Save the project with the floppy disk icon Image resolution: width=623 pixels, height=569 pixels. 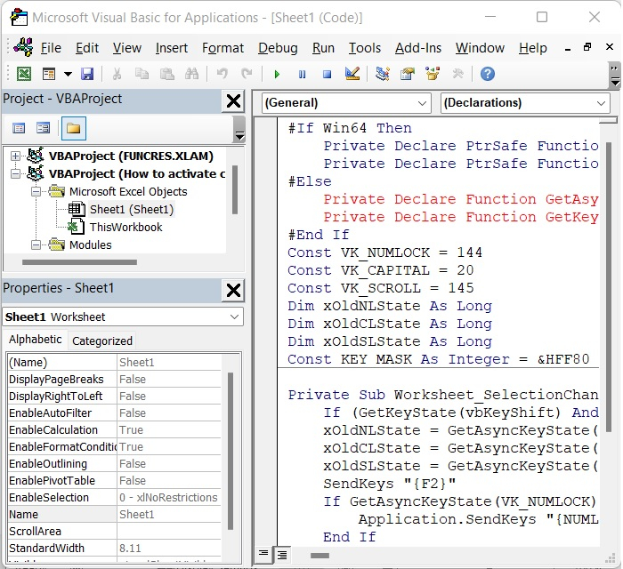87,74
